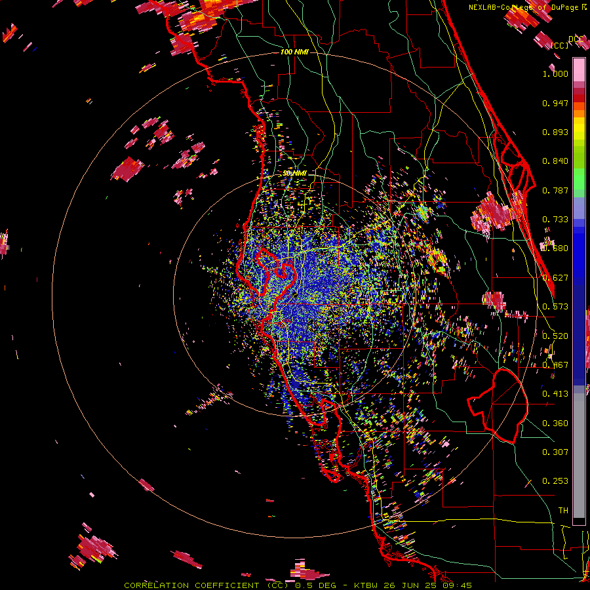Select the 0.573 color scale value
This screenshot has height=590, width=590.
click(x=555, y=307)
